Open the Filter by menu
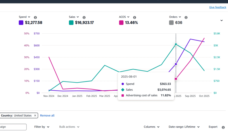 42,127
